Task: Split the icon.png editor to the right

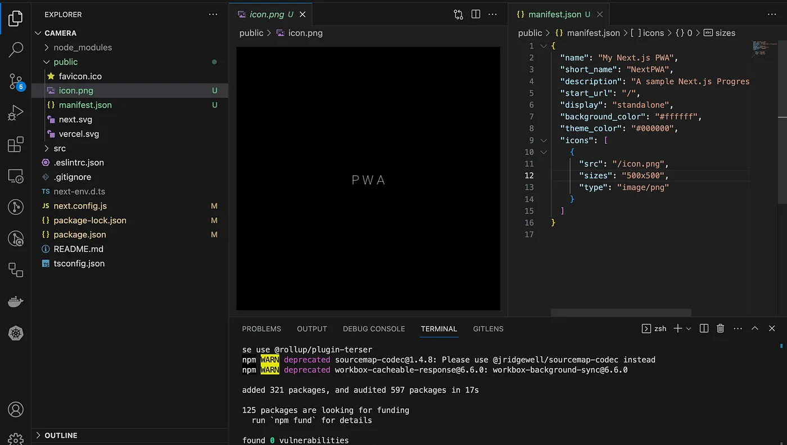Action: pyautogui.click(x=476, y=15)
